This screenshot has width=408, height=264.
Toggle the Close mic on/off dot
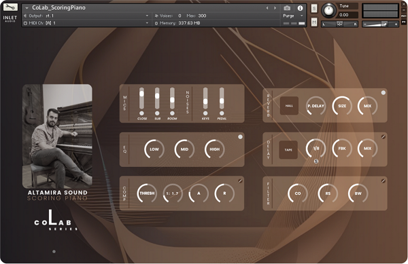(x=141, y=113)
